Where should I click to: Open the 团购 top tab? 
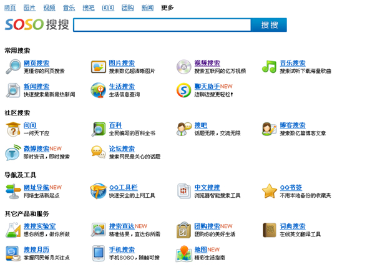[127, 7]
